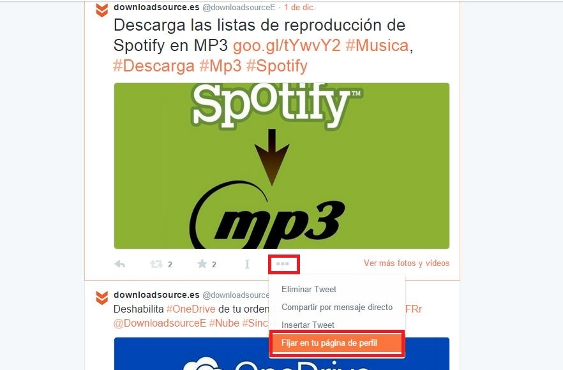The image size is (563, 370).
Task: Click the #Descarga hashtag
Action: pos(154,66)
